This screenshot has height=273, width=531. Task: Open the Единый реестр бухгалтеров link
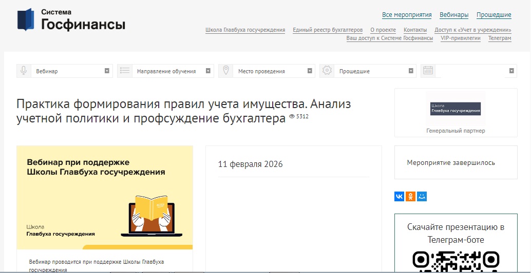(328, 30)
